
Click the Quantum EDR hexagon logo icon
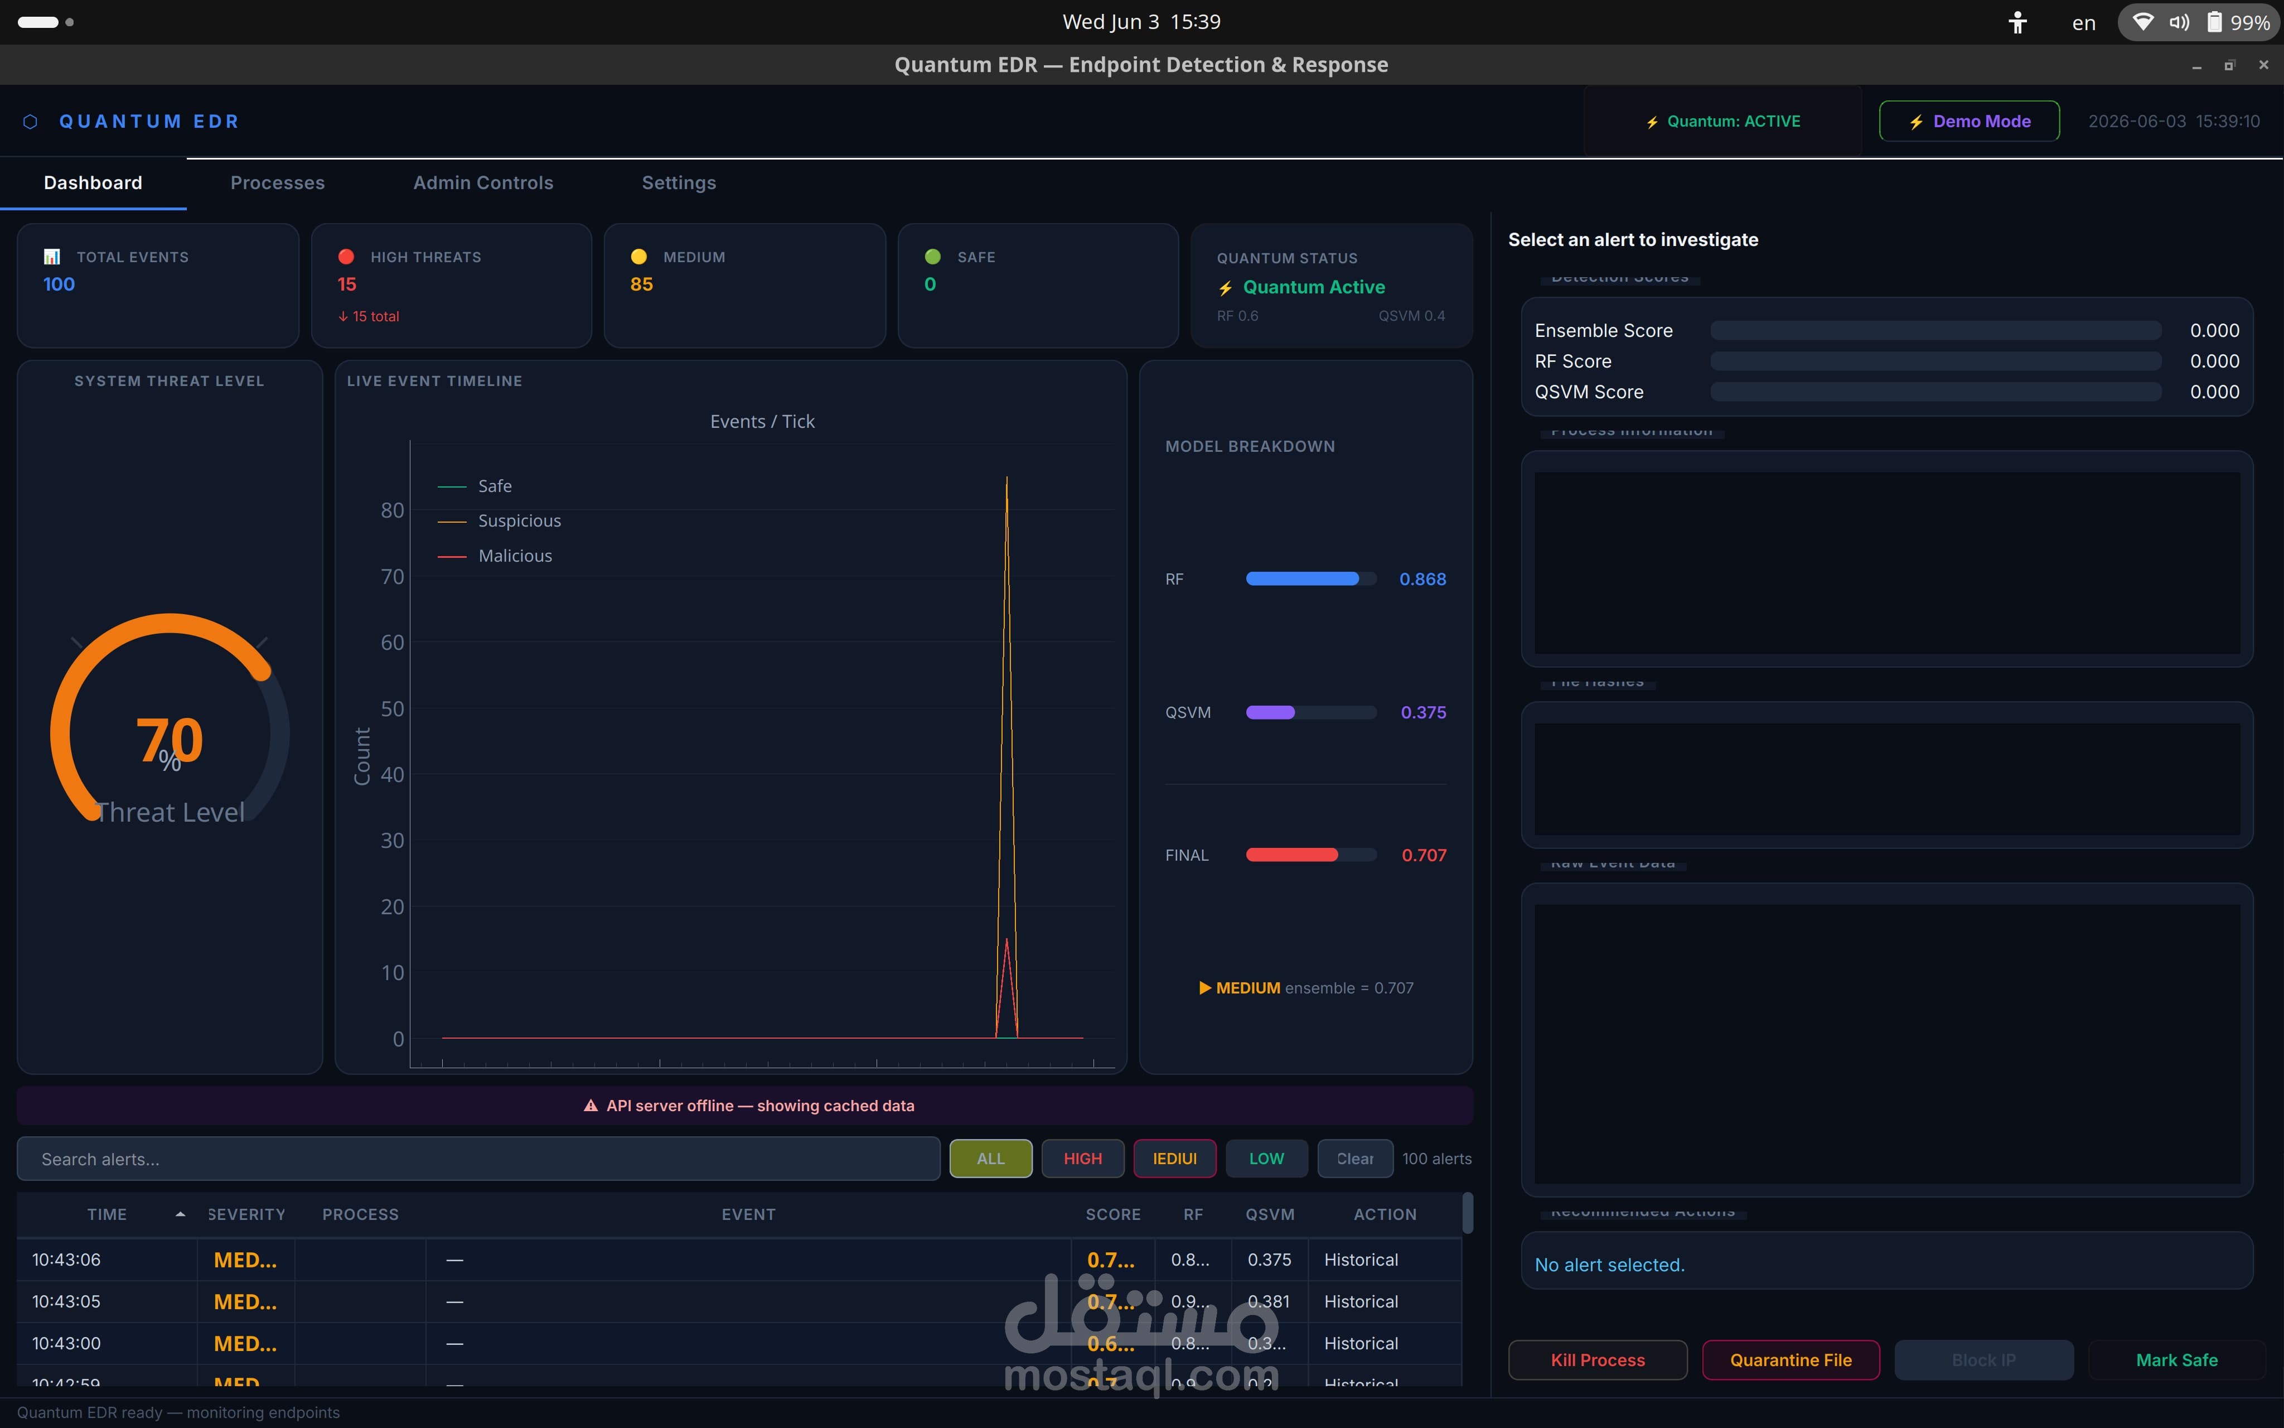click(30, 122)
